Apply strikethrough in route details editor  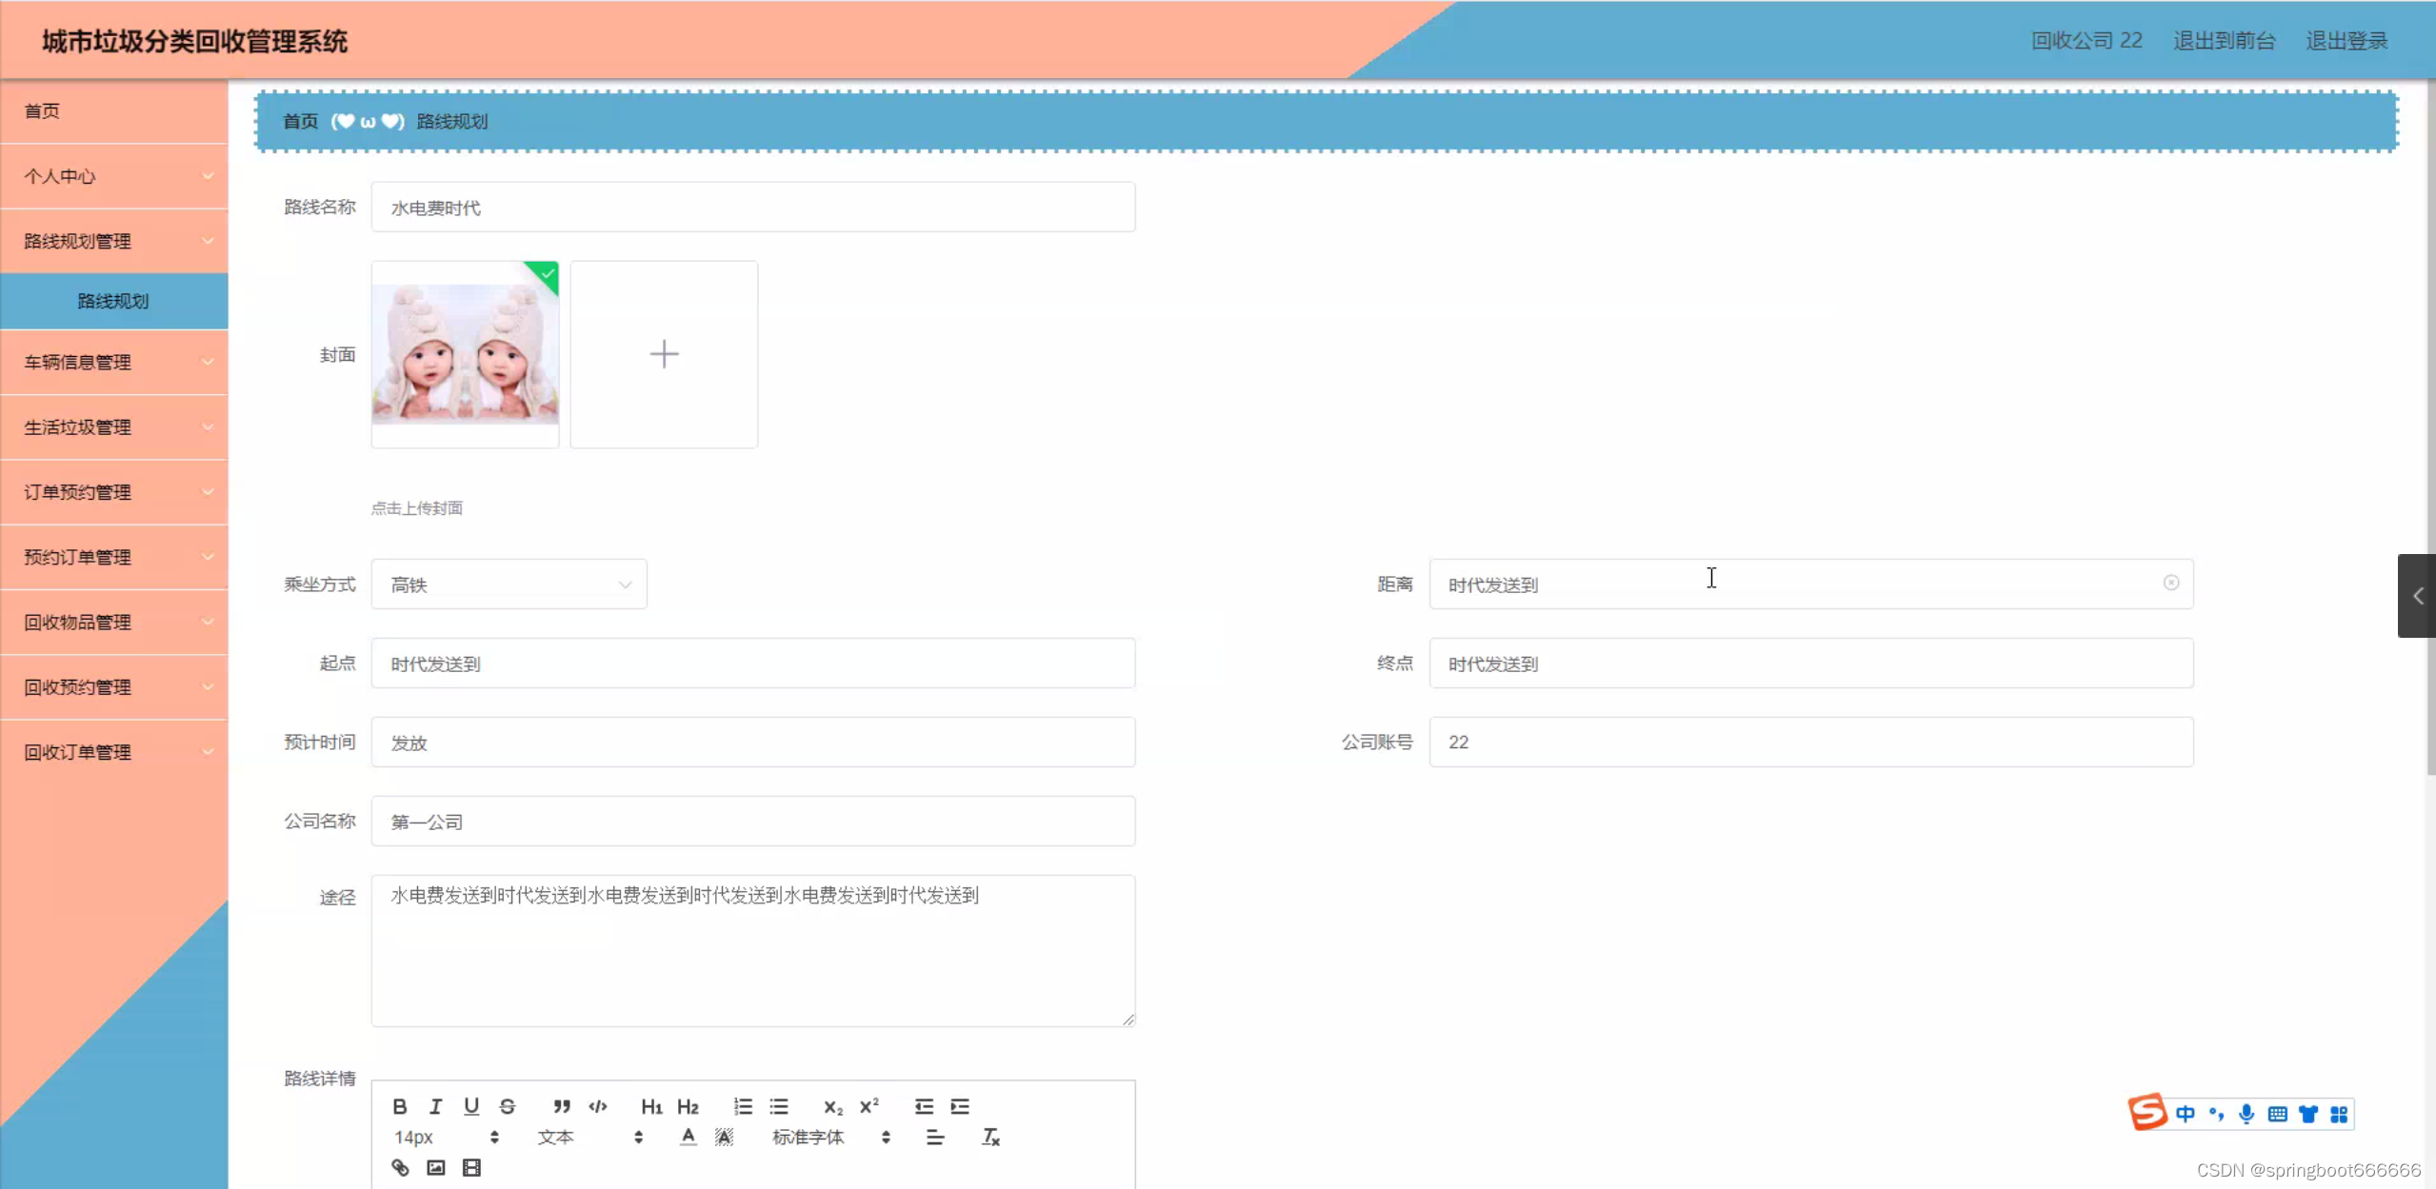coord(507,1106)
